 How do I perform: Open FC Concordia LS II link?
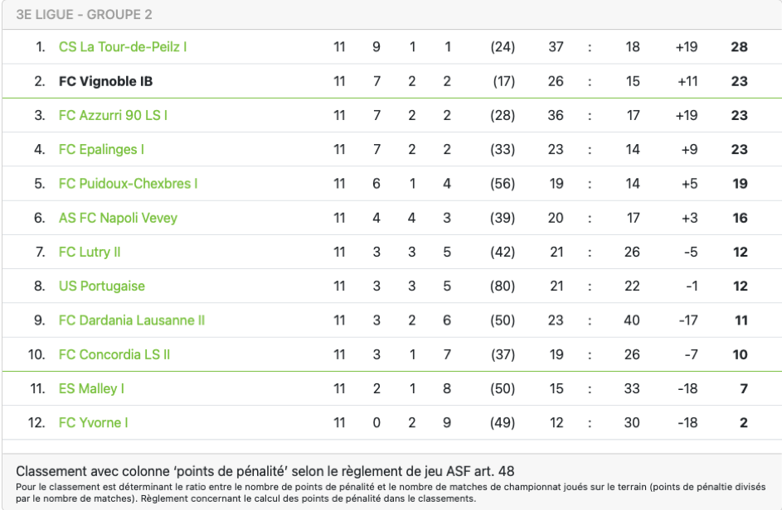click(114, 354)
